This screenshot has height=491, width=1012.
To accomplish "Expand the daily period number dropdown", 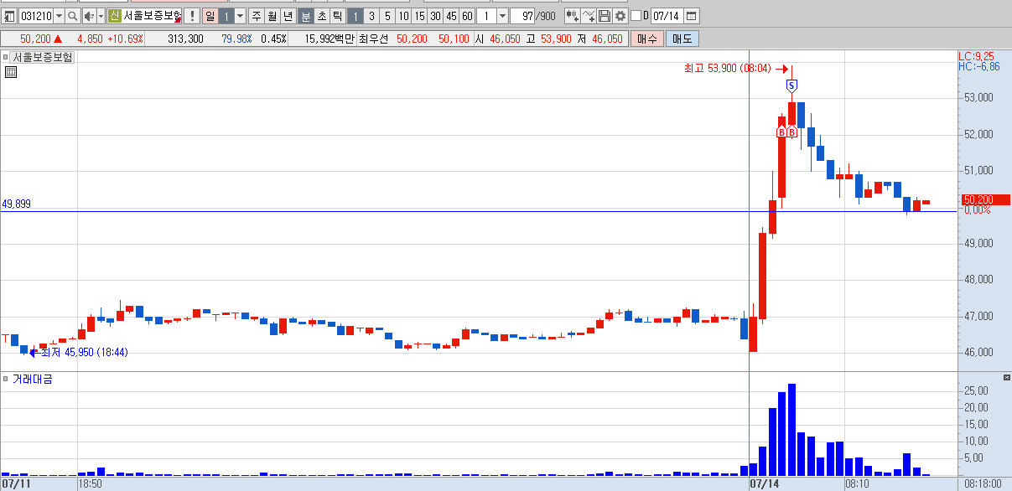I will pos(240,16).
